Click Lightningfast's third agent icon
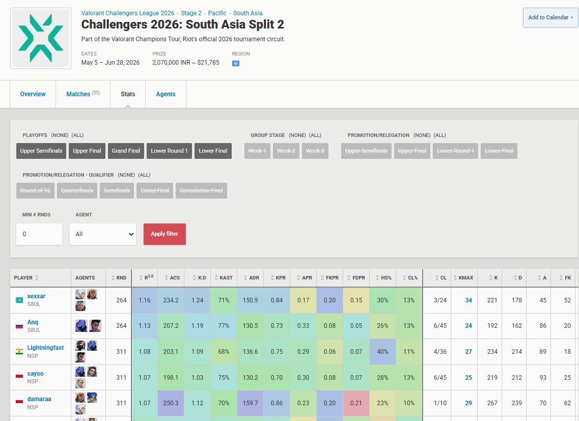 tap(80, 357)
